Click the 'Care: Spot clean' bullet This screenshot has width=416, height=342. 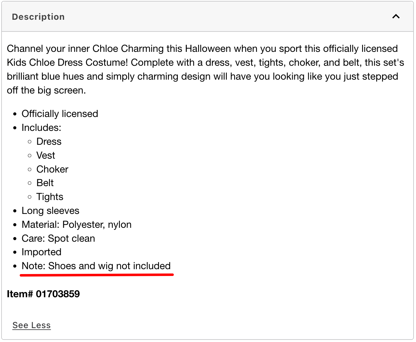[58, 238]
